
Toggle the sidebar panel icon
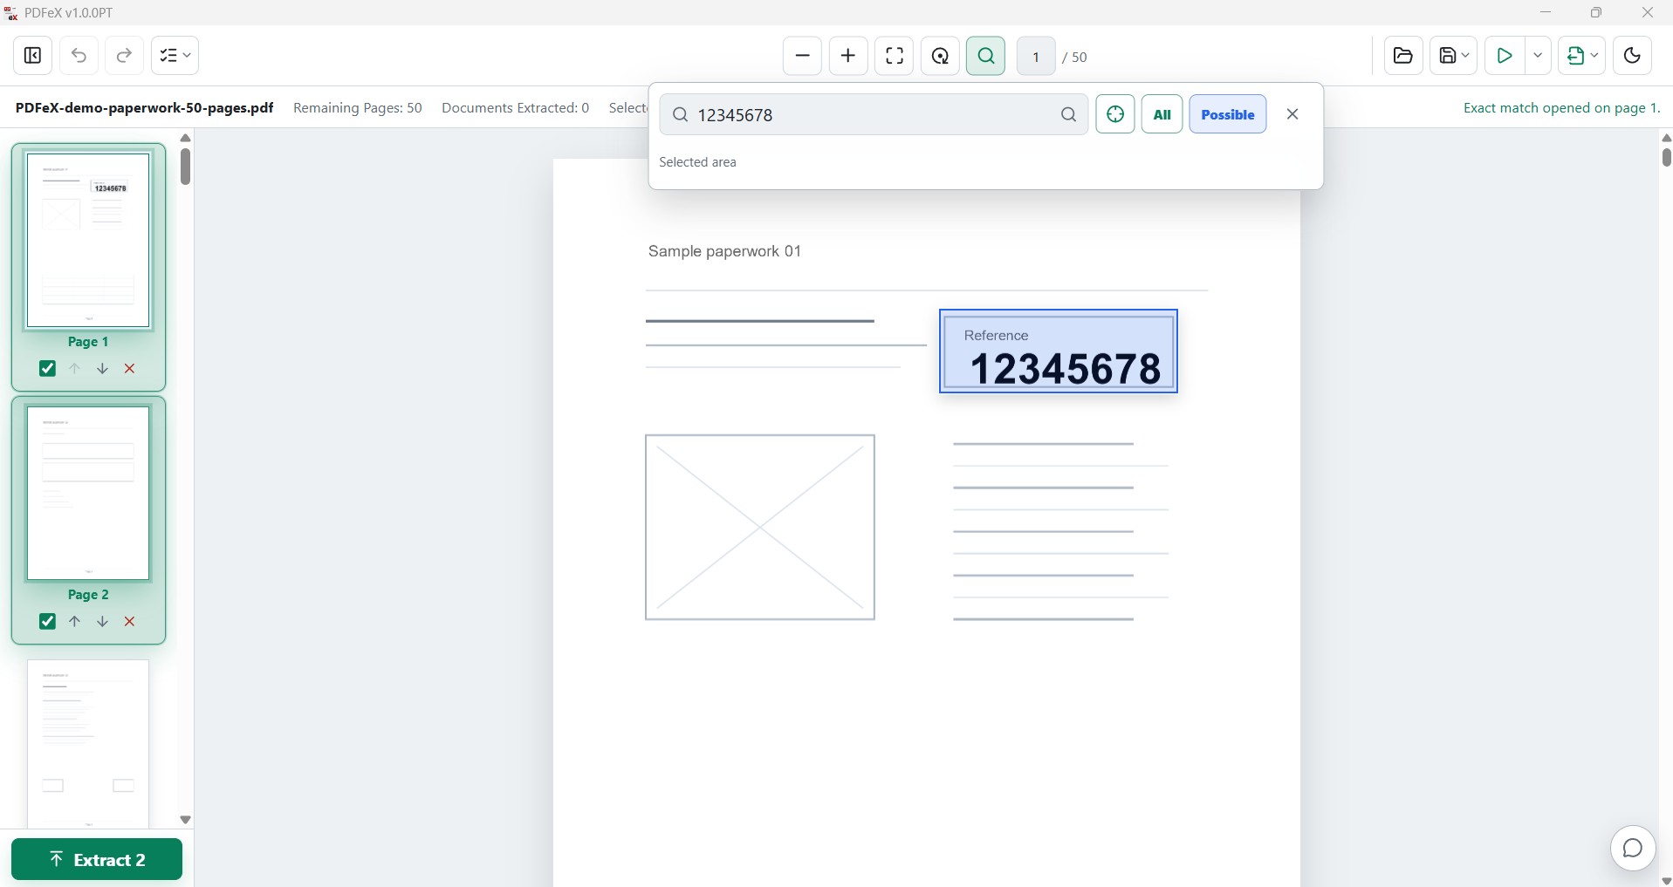click(33, 56)
